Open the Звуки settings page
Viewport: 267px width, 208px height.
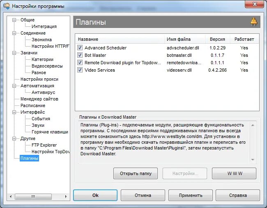pos(38,125)
